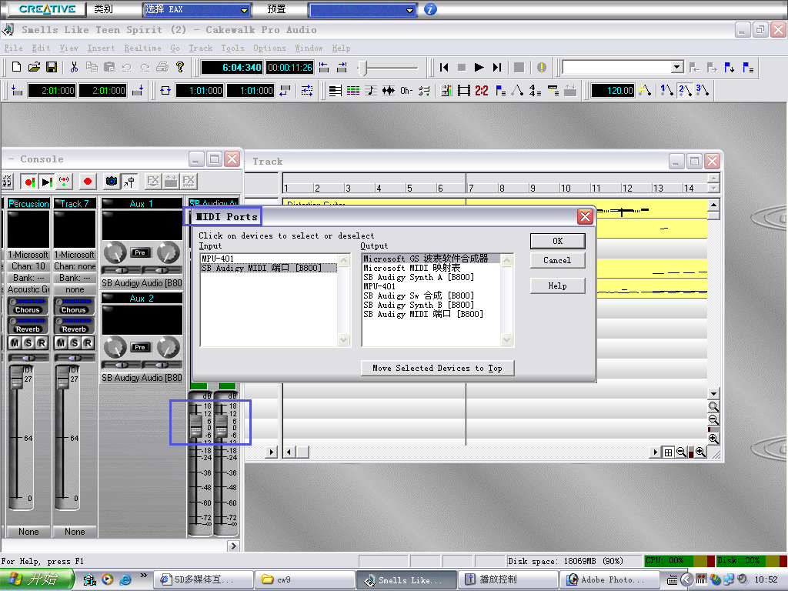Image resolution: width=788 pixels, height=591 pixels.
Task: Click the Go to end transport button
Action: click(x=497, y=68)
